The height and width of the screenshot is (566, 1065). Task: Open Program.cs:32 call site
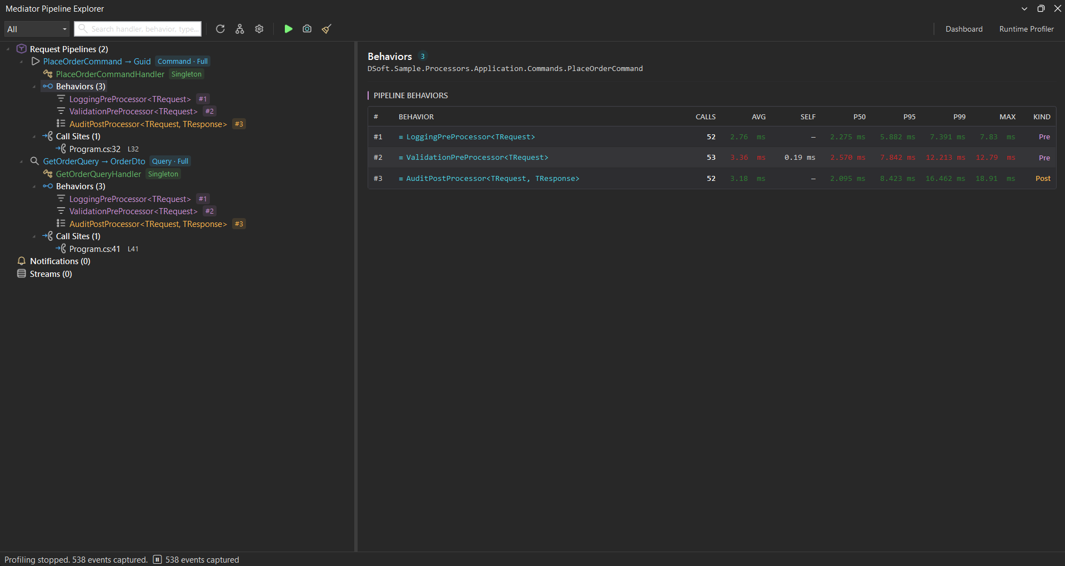pos(94,149)
